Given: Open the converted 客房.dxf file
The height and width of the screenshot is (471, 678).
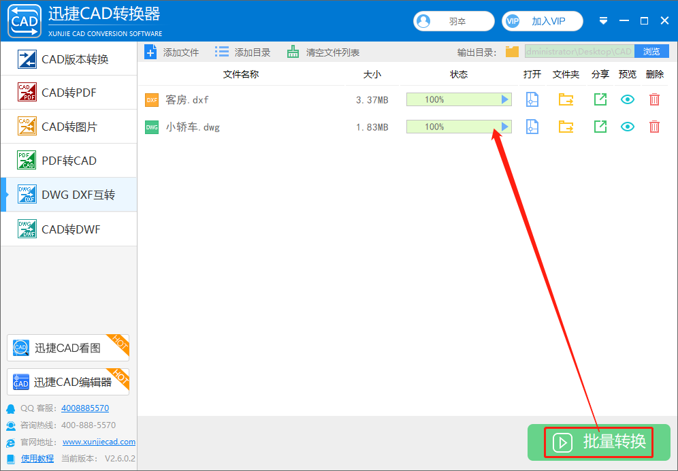Looking at the screenshot, I should click(532, 99).
